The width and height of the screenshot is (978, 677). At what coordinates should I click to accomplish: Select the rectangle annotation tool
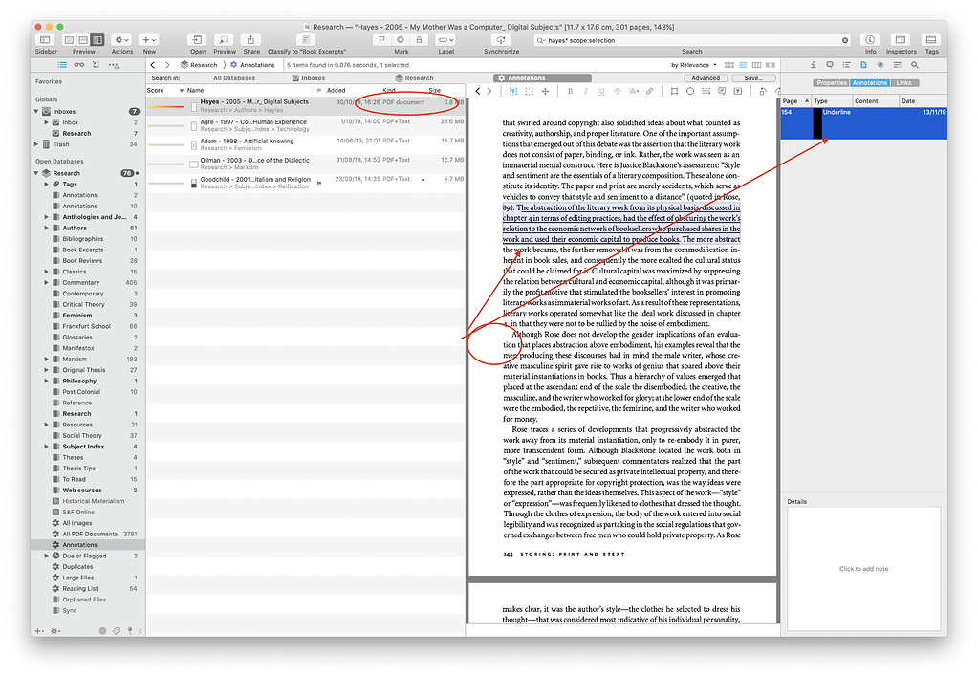[673, 91]
